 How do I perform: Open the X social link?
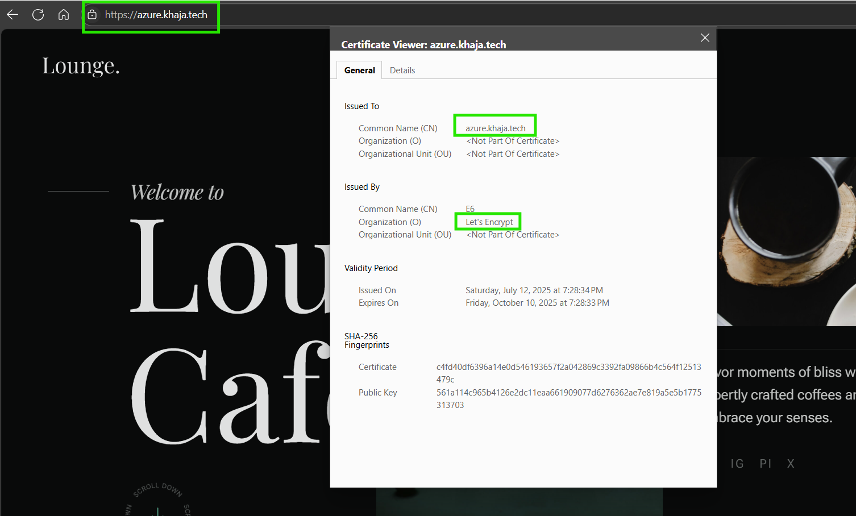pyautogui.click(x=790, y=464)
